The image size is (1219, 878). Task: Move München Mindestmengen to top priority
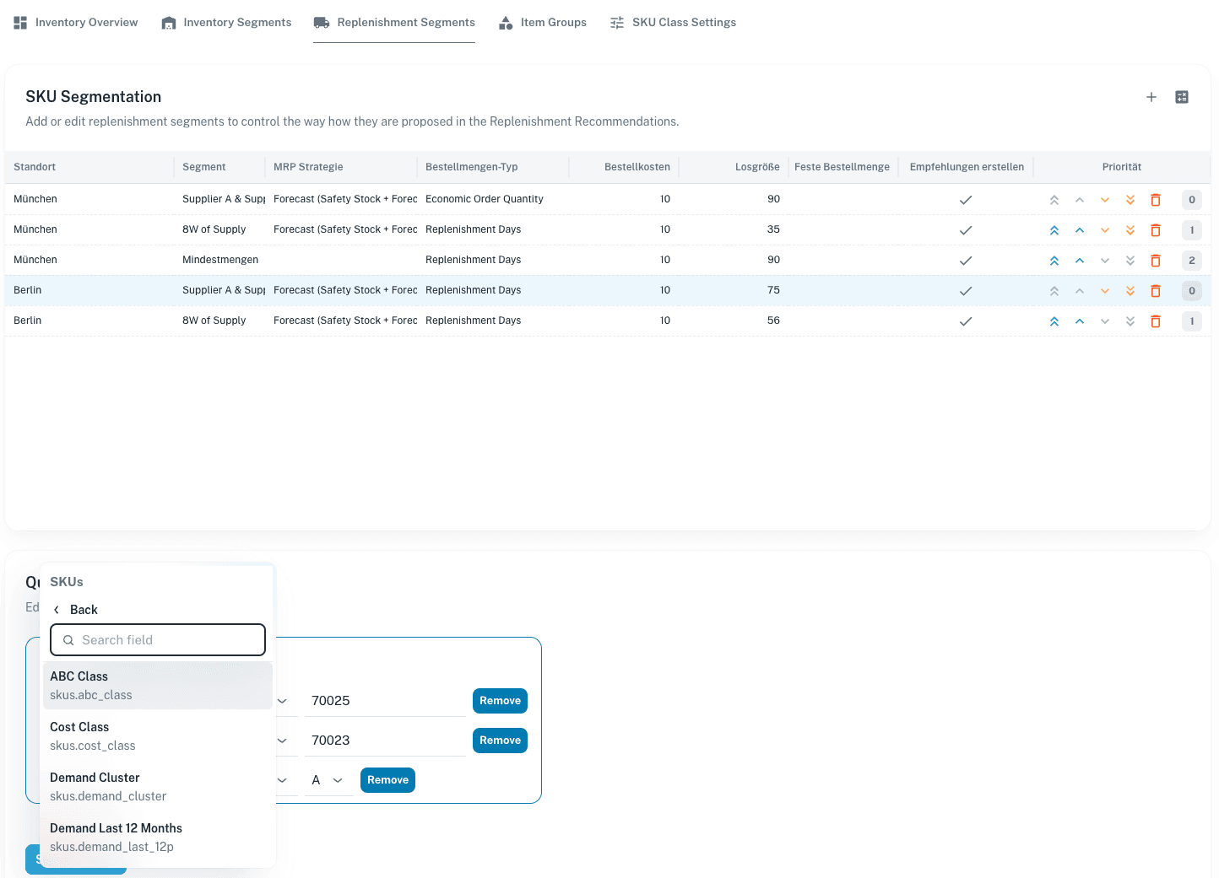pos(1054,261)
